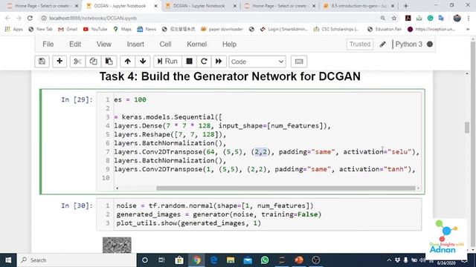Click the Windows taskbar Search box

pyautogui.click(x=77, y=260)
